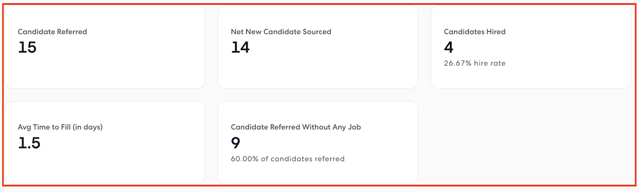Click the "hire rate" caption words
This screenshot has width=639, height=192.
click(x=490, y=63)
